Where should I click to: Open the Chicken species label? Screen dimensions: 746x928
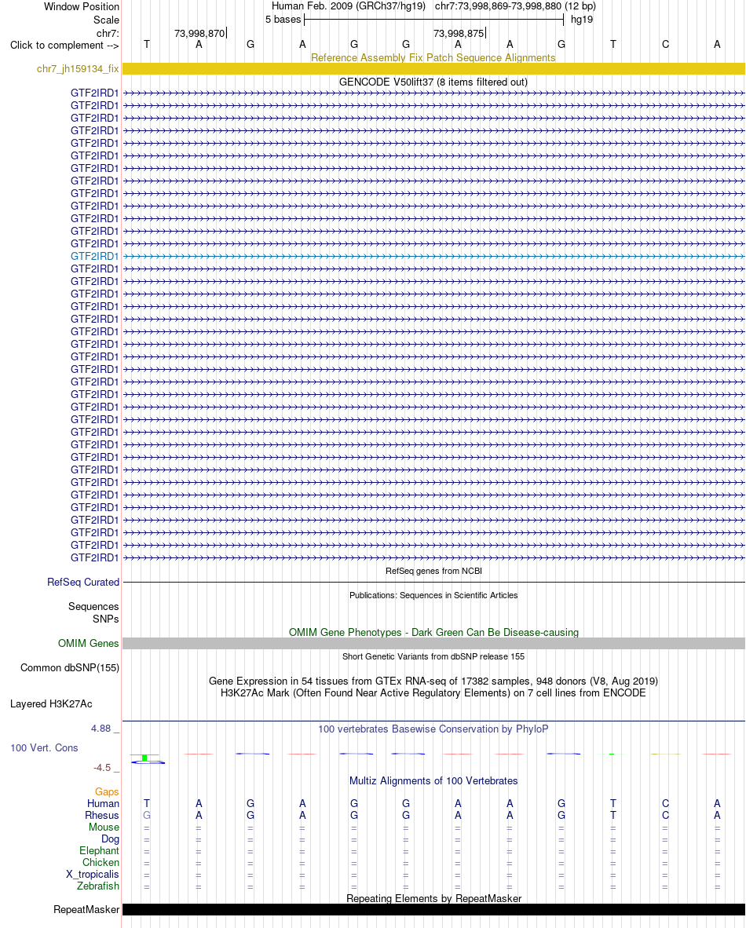point(101,863)
